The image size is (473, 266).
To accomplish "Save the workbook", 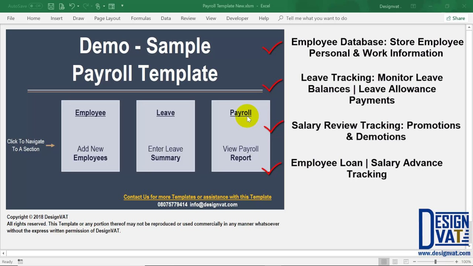I will (x=51, y=6).
